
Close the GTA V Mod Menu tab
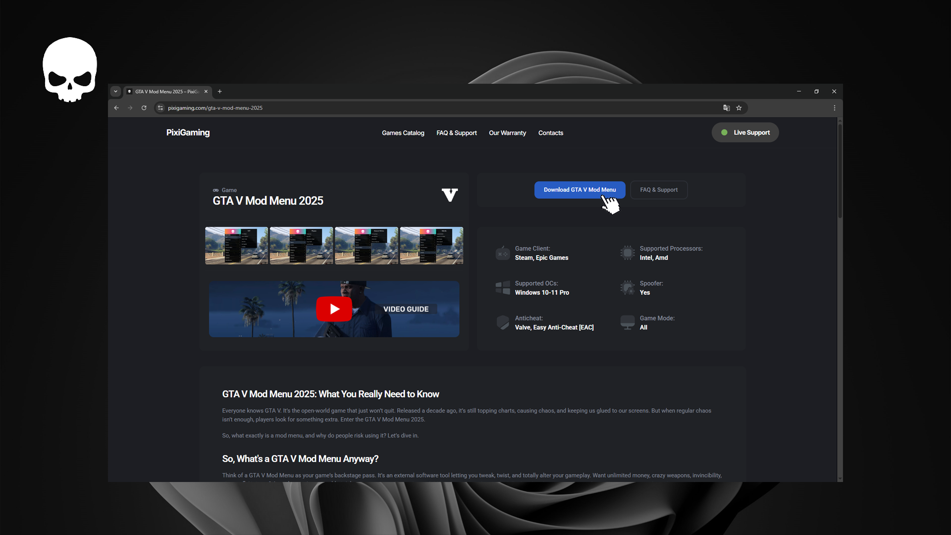point(206,92)
